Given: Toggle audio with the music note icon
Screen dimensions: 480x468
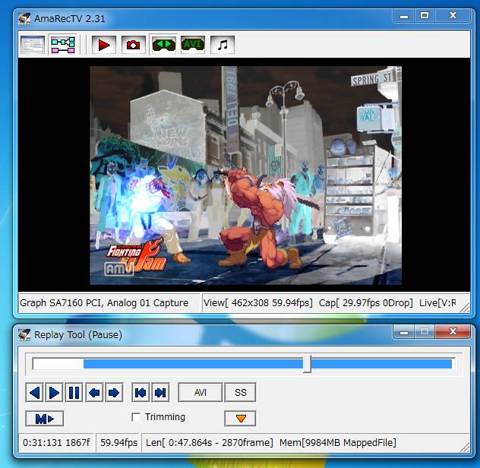Looking at the screenshot, I should (223, 45).
